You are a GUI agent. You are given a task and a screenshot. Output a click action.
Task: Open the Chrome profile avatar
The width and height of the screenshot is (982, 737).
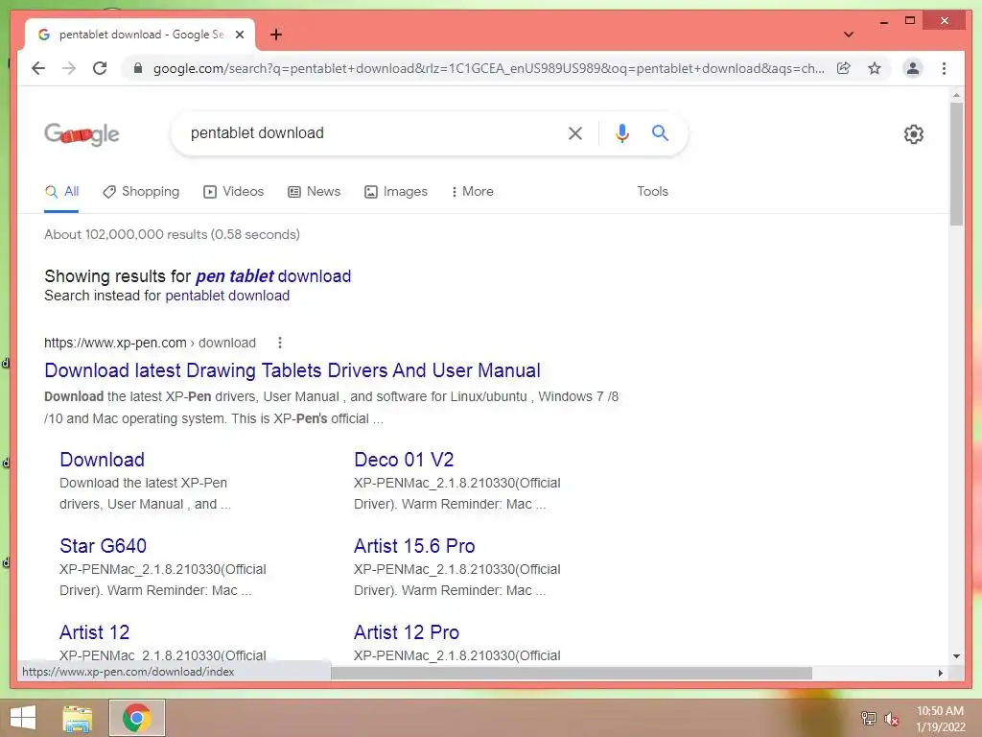913,68
